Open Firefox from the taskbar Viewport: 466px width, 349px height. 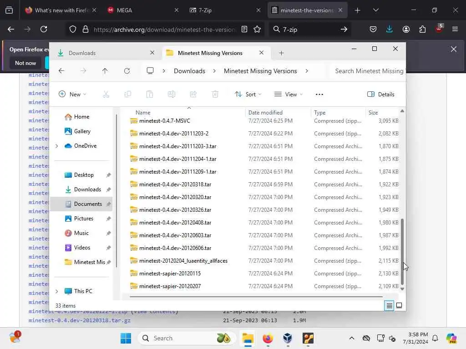pyautogui.click(x=268, y=338)
